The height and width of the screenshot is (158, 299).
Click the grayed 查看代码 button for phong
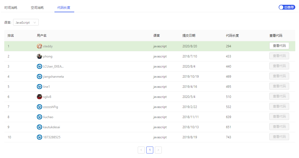click(x=279, y=56)
